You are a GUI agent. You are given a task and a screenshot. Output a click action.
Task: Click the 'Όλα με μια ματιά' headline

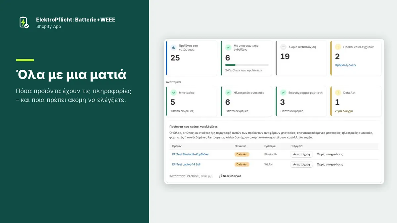tap(71, 75)
